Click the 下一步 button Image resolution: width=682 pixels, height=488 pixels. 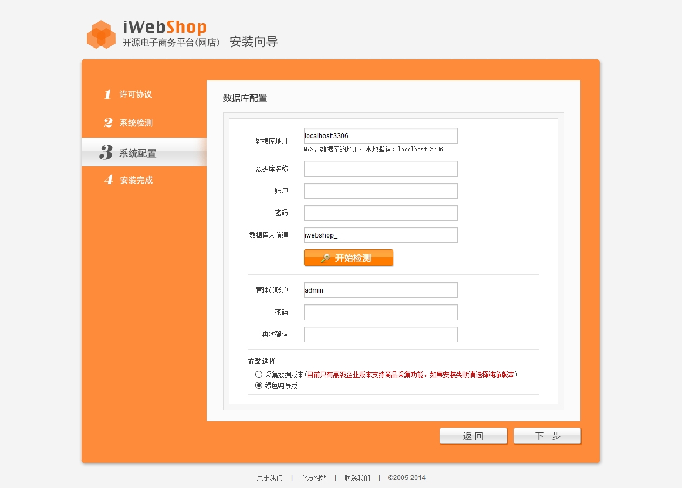click(547, 436)
